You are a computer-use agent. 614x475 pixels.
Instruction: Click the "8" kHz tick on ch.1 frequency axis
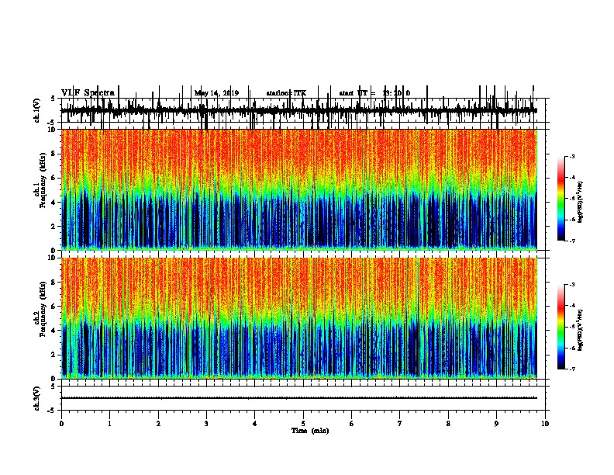[x=54, y=154]
